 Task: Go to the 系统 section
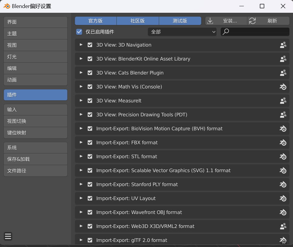pos(36,148)
